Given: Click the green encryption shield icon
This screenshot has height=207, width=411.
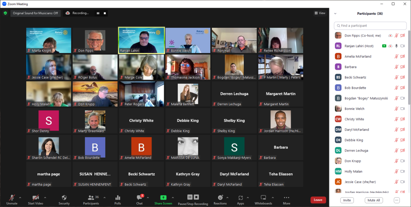Looking at the screenshot, I should 5,13.
